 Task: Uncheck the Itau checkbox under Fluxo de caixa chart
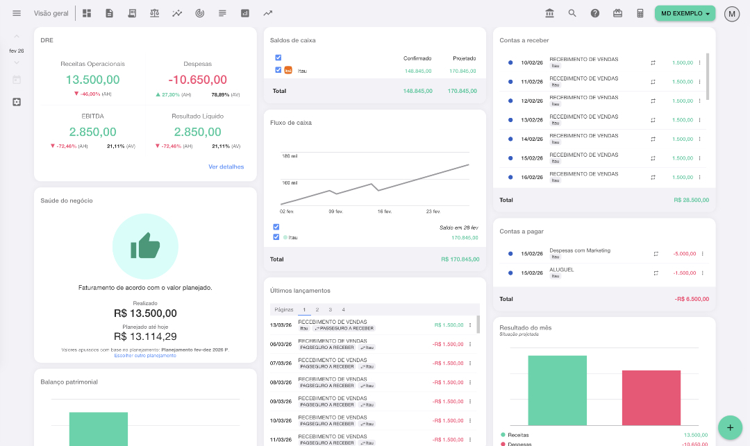[x=276, y=237]
